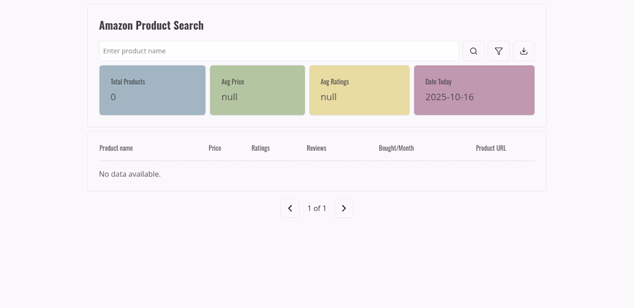The width and height of the screenshot is (634, 308).
Task: Click the Date Today label
Action: [x=439, y=82]
